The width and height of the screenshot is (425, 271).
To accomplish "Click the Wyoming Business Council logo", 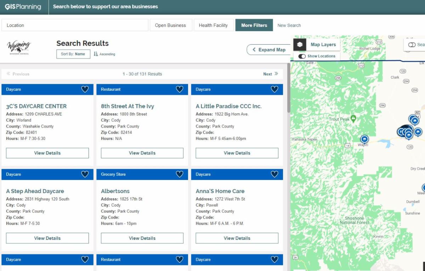I will pos(19,47).
